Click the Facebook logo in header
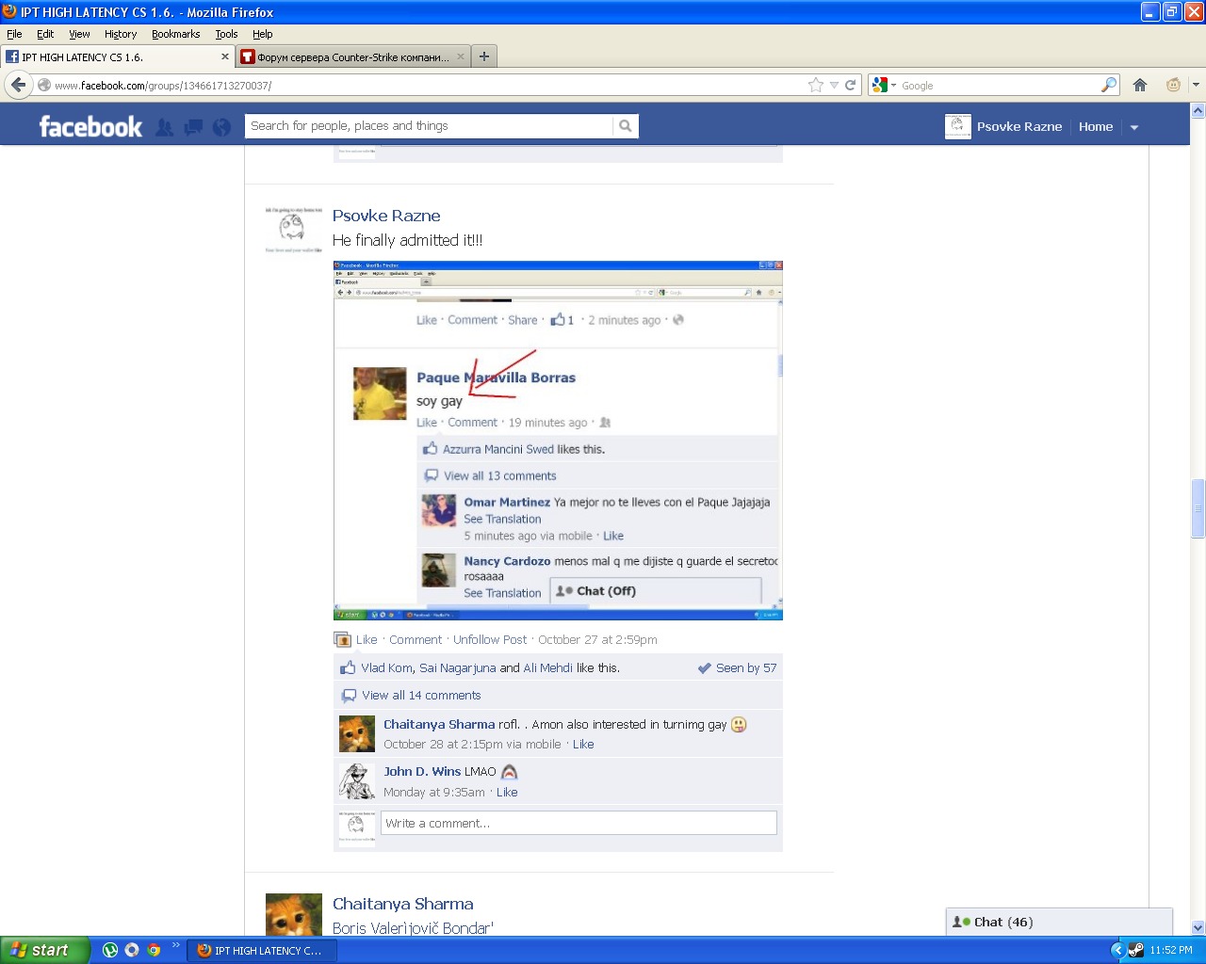The image size is (1206, 964). pyautogui.click(x=90, y=126)
